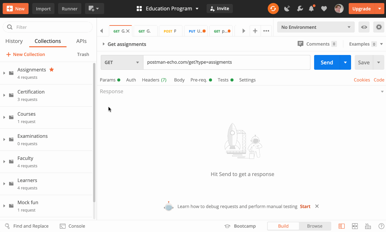Open Postman sync status icon
Image resolution: width=386 pixels, height=232 pixels.
[x=273, y=8]
